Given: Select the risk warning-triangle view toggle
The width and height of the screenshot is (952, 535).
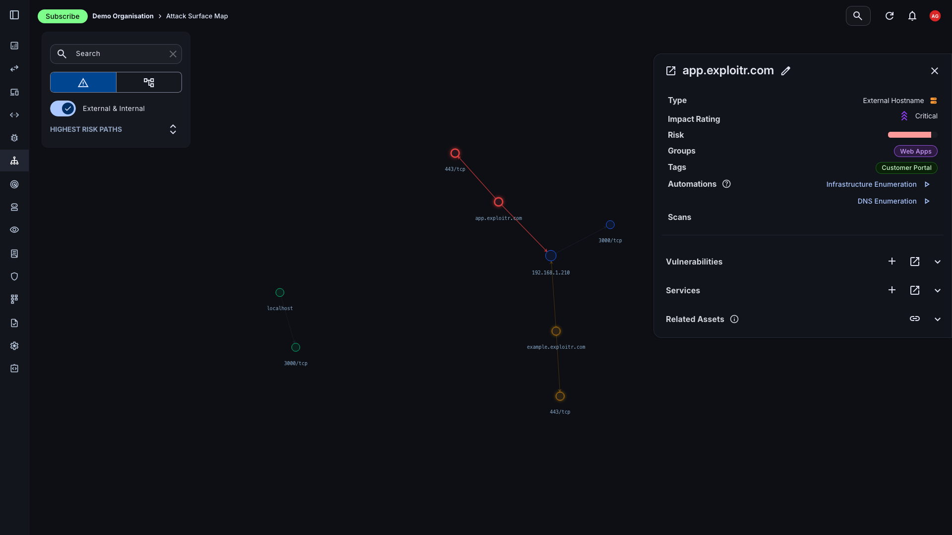Looking at the screenshot, I should pos(83,82).
